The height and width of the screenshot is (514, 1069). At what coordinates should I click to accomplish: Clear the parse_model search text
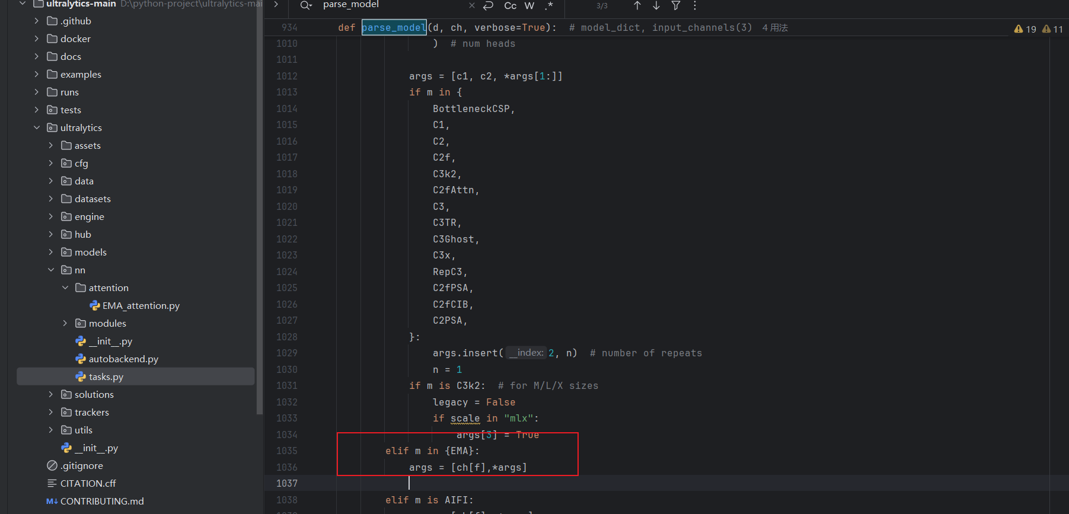tap(472, 5)
